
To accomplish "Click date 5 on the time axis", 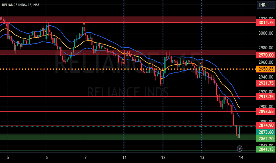I will [8, 158].
